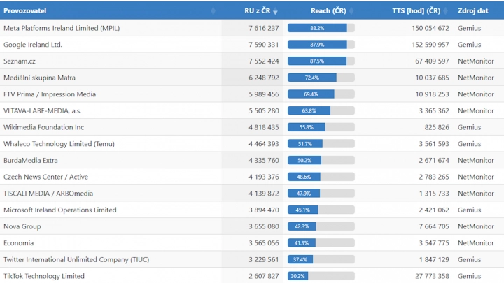This screenshot has height=283, width=504.
Task: Select Twitter International Unlimited Company (TIUC) name
Action: click(76, 259)
